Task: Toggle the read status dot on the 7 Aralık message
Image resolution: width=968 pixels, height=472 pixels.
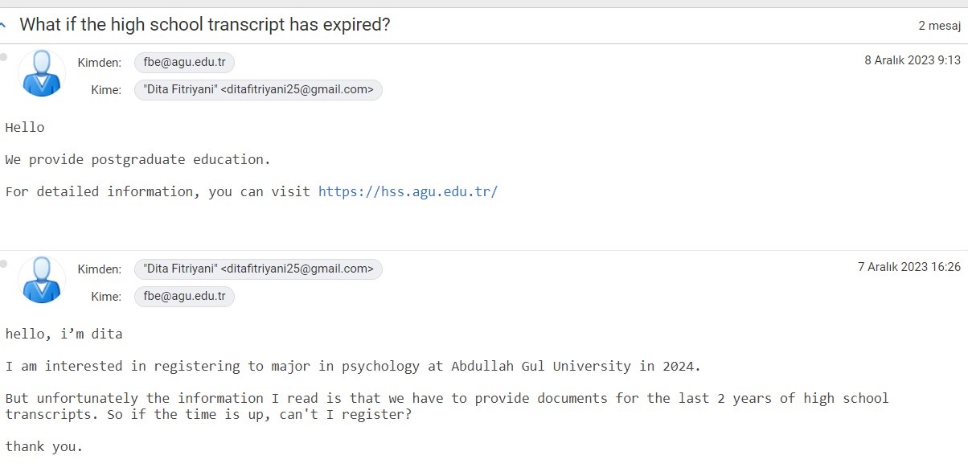Action: pos(4,264)
